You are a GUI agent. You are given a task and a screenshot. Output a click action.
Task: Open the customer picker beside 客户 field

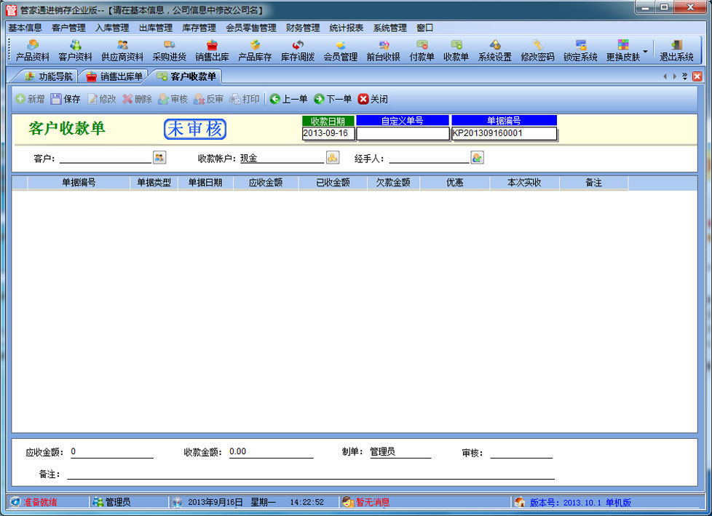click(159, 157)
